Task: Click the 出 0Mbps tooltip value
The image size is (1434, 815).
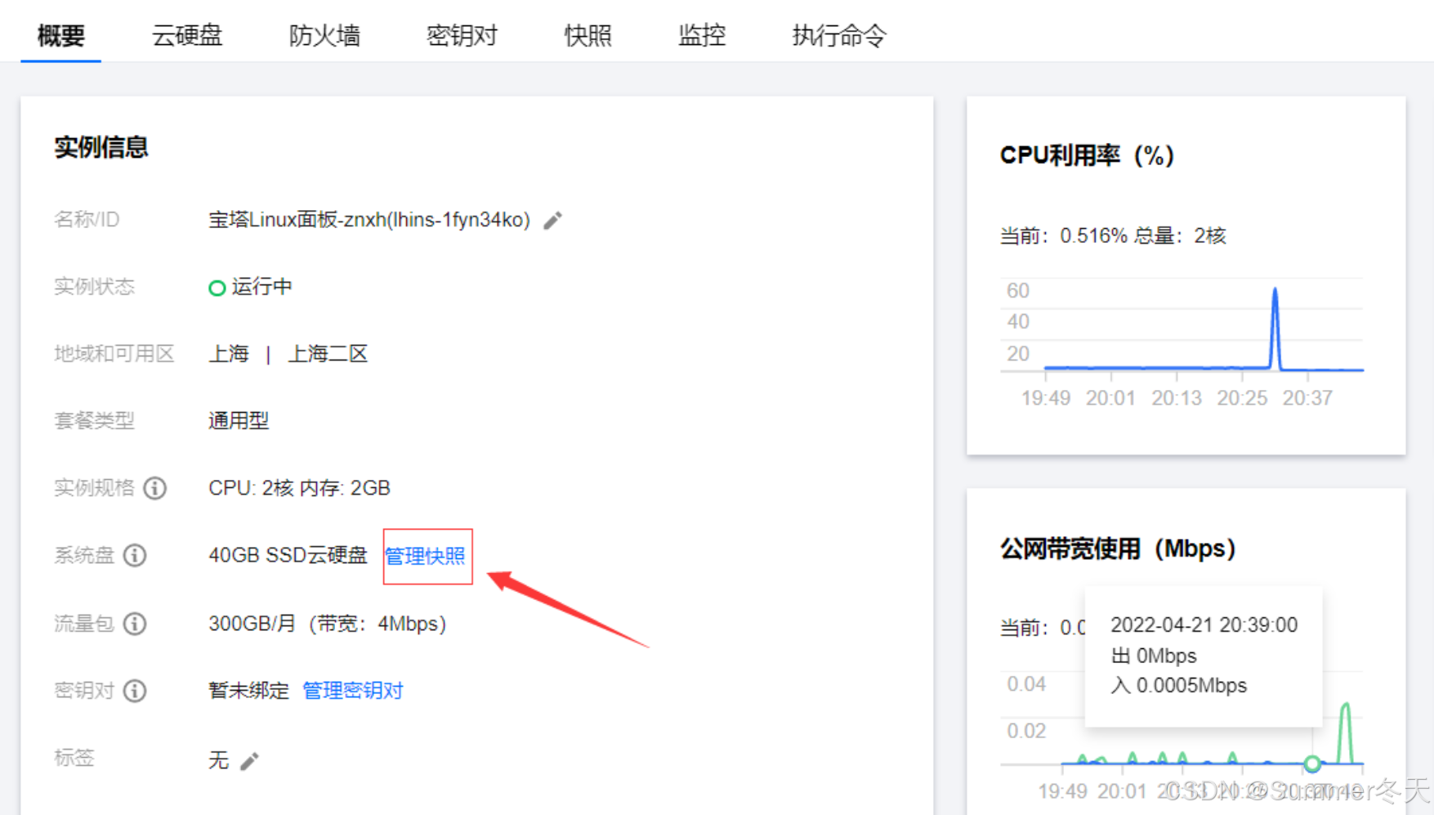Action: click(x=1154, y=656)
